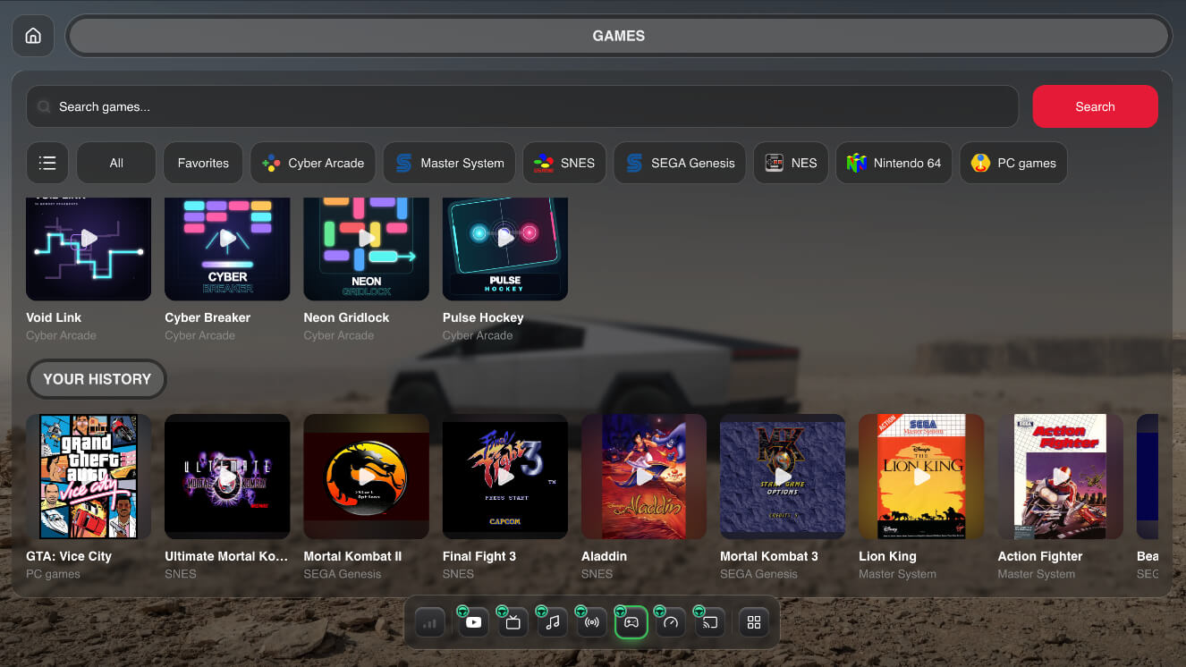Click the "Lion King" title text
The height and width of the screenshot is (667, 1186).
pyautogui.click(x=887, y=556)
